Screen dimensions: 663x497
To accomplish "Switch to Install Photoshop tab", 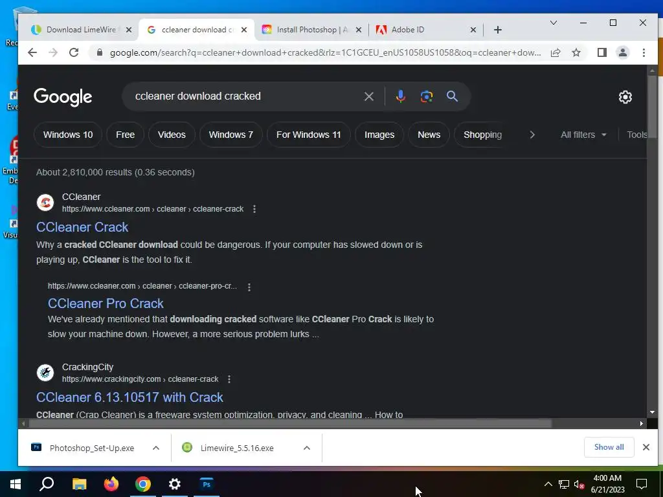I will [x=311, y=30].
